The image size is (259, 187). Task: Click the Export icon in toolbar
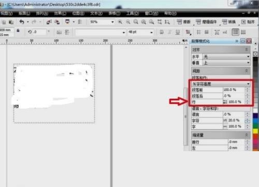[57, 22]
